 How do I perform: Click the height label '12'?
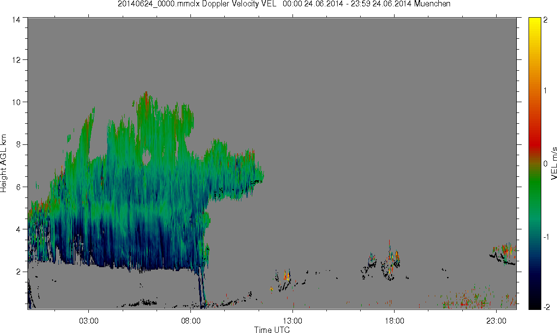[x=16, y=60]
